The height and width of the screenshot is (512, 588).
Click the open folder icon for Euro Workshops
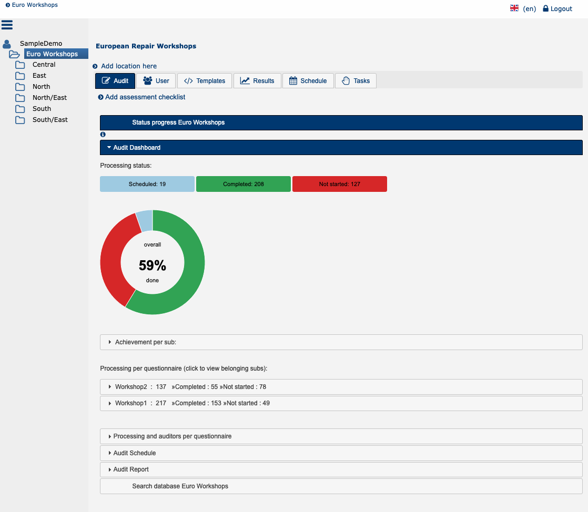coord(15,54)
